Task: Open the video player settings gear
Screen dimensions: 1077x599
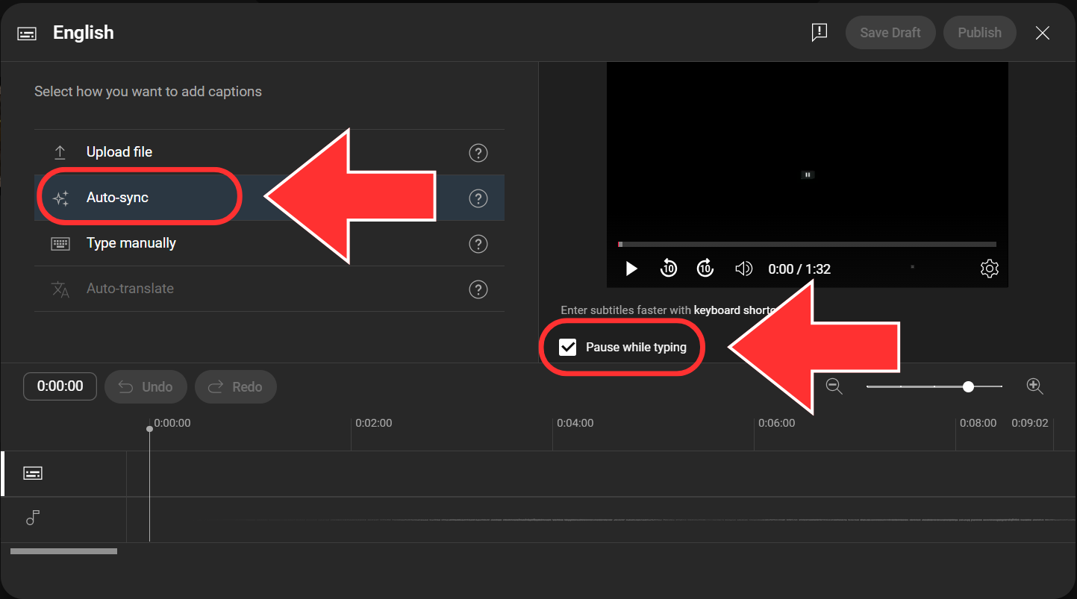Action: (x=989, y=268)
